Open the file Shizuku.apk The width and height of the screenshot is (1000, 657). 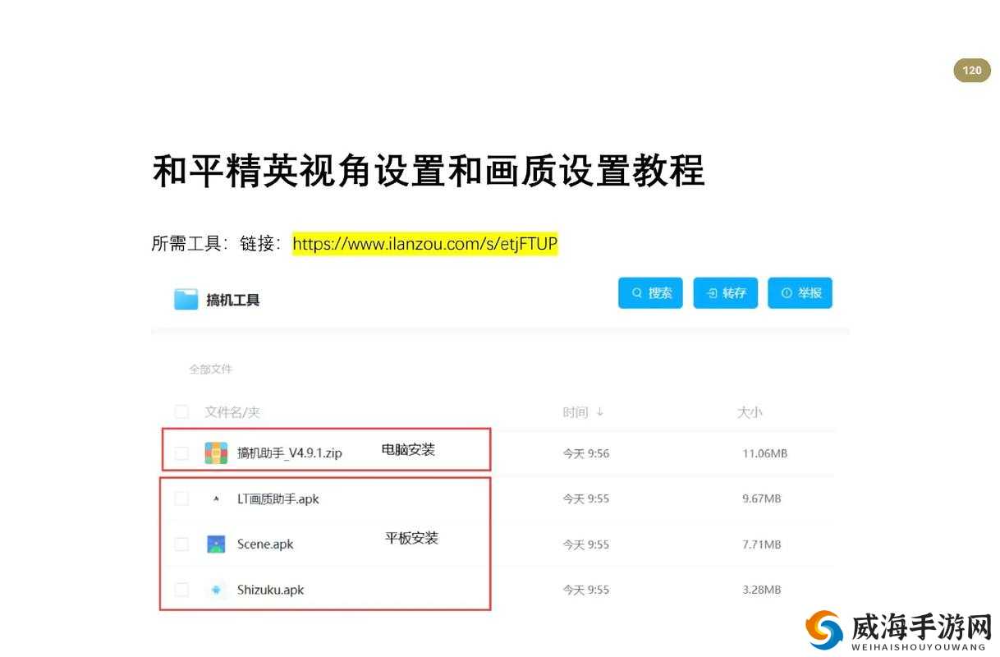click(270, 590)
